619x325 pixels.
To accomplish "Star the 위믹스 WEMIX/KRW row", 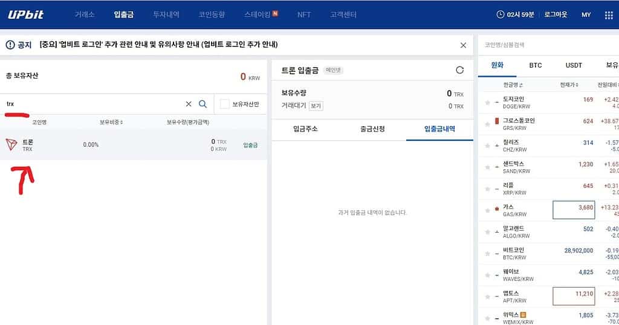I will point(488,318).
